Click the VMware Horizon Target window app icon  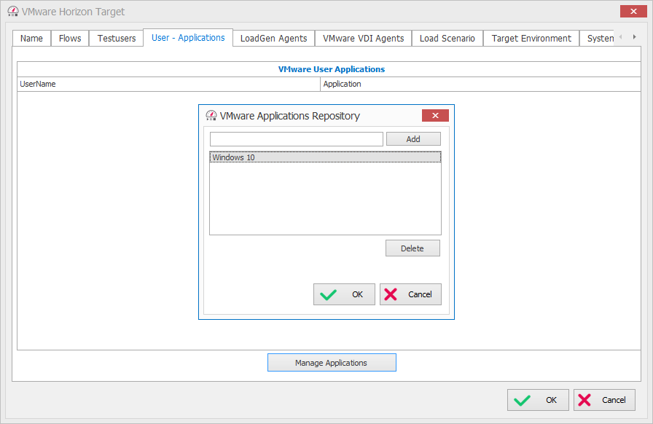[13, 12]
